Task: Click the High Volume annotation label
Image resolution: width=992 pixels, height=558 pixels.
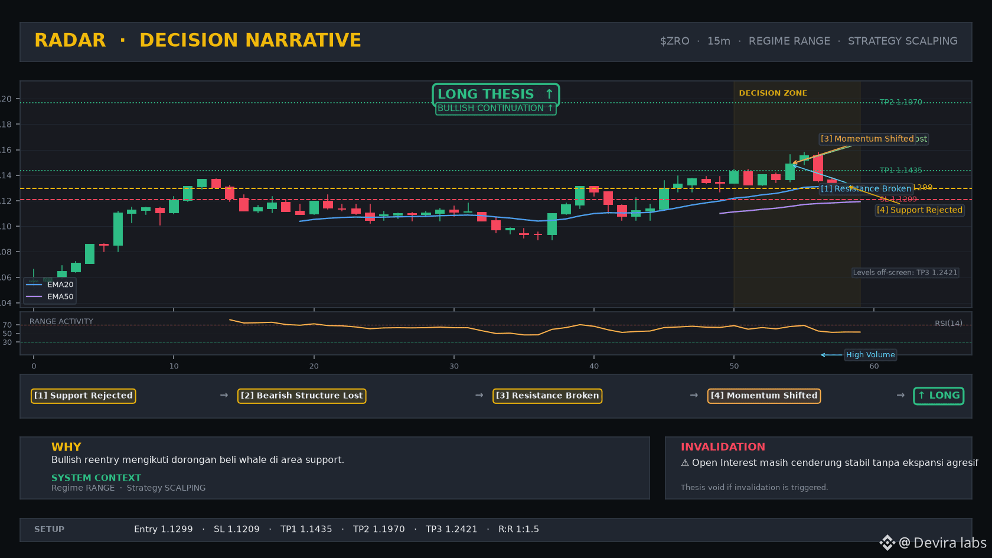Action: click(x=870, y=355)
